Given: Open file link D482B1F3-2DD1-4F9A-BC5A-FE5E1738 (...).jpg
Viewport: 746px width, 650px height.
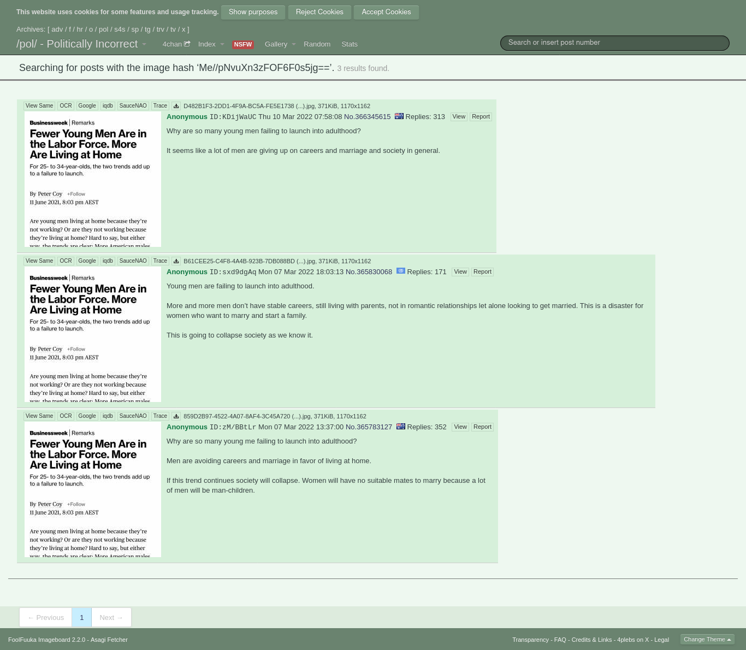Looking at the screenshot, I should point(249,106).
